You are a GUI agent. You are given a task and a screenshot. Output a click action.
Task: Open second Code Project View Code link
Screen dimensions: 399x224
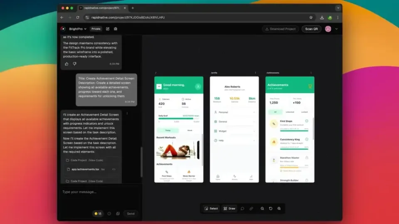[96, 181]
